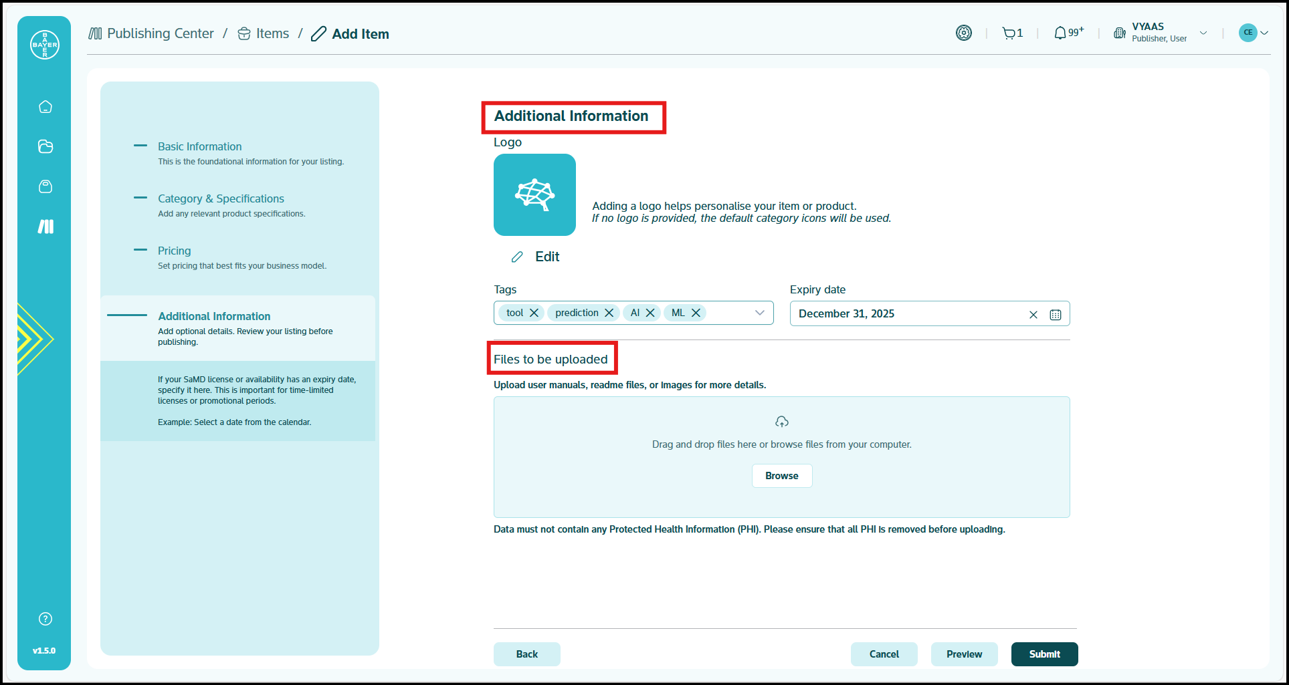This screenshot has height=685, width=1289.
Task: Click the notifications bell icon
Action: pyautogui.click(x=1060, y=33)
